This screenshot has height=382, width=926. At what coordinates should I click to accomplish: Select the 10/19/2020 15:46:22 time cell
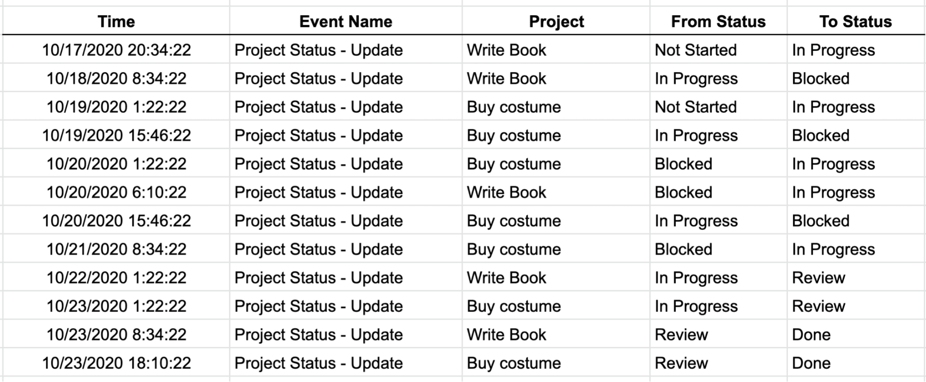(116, 135)
